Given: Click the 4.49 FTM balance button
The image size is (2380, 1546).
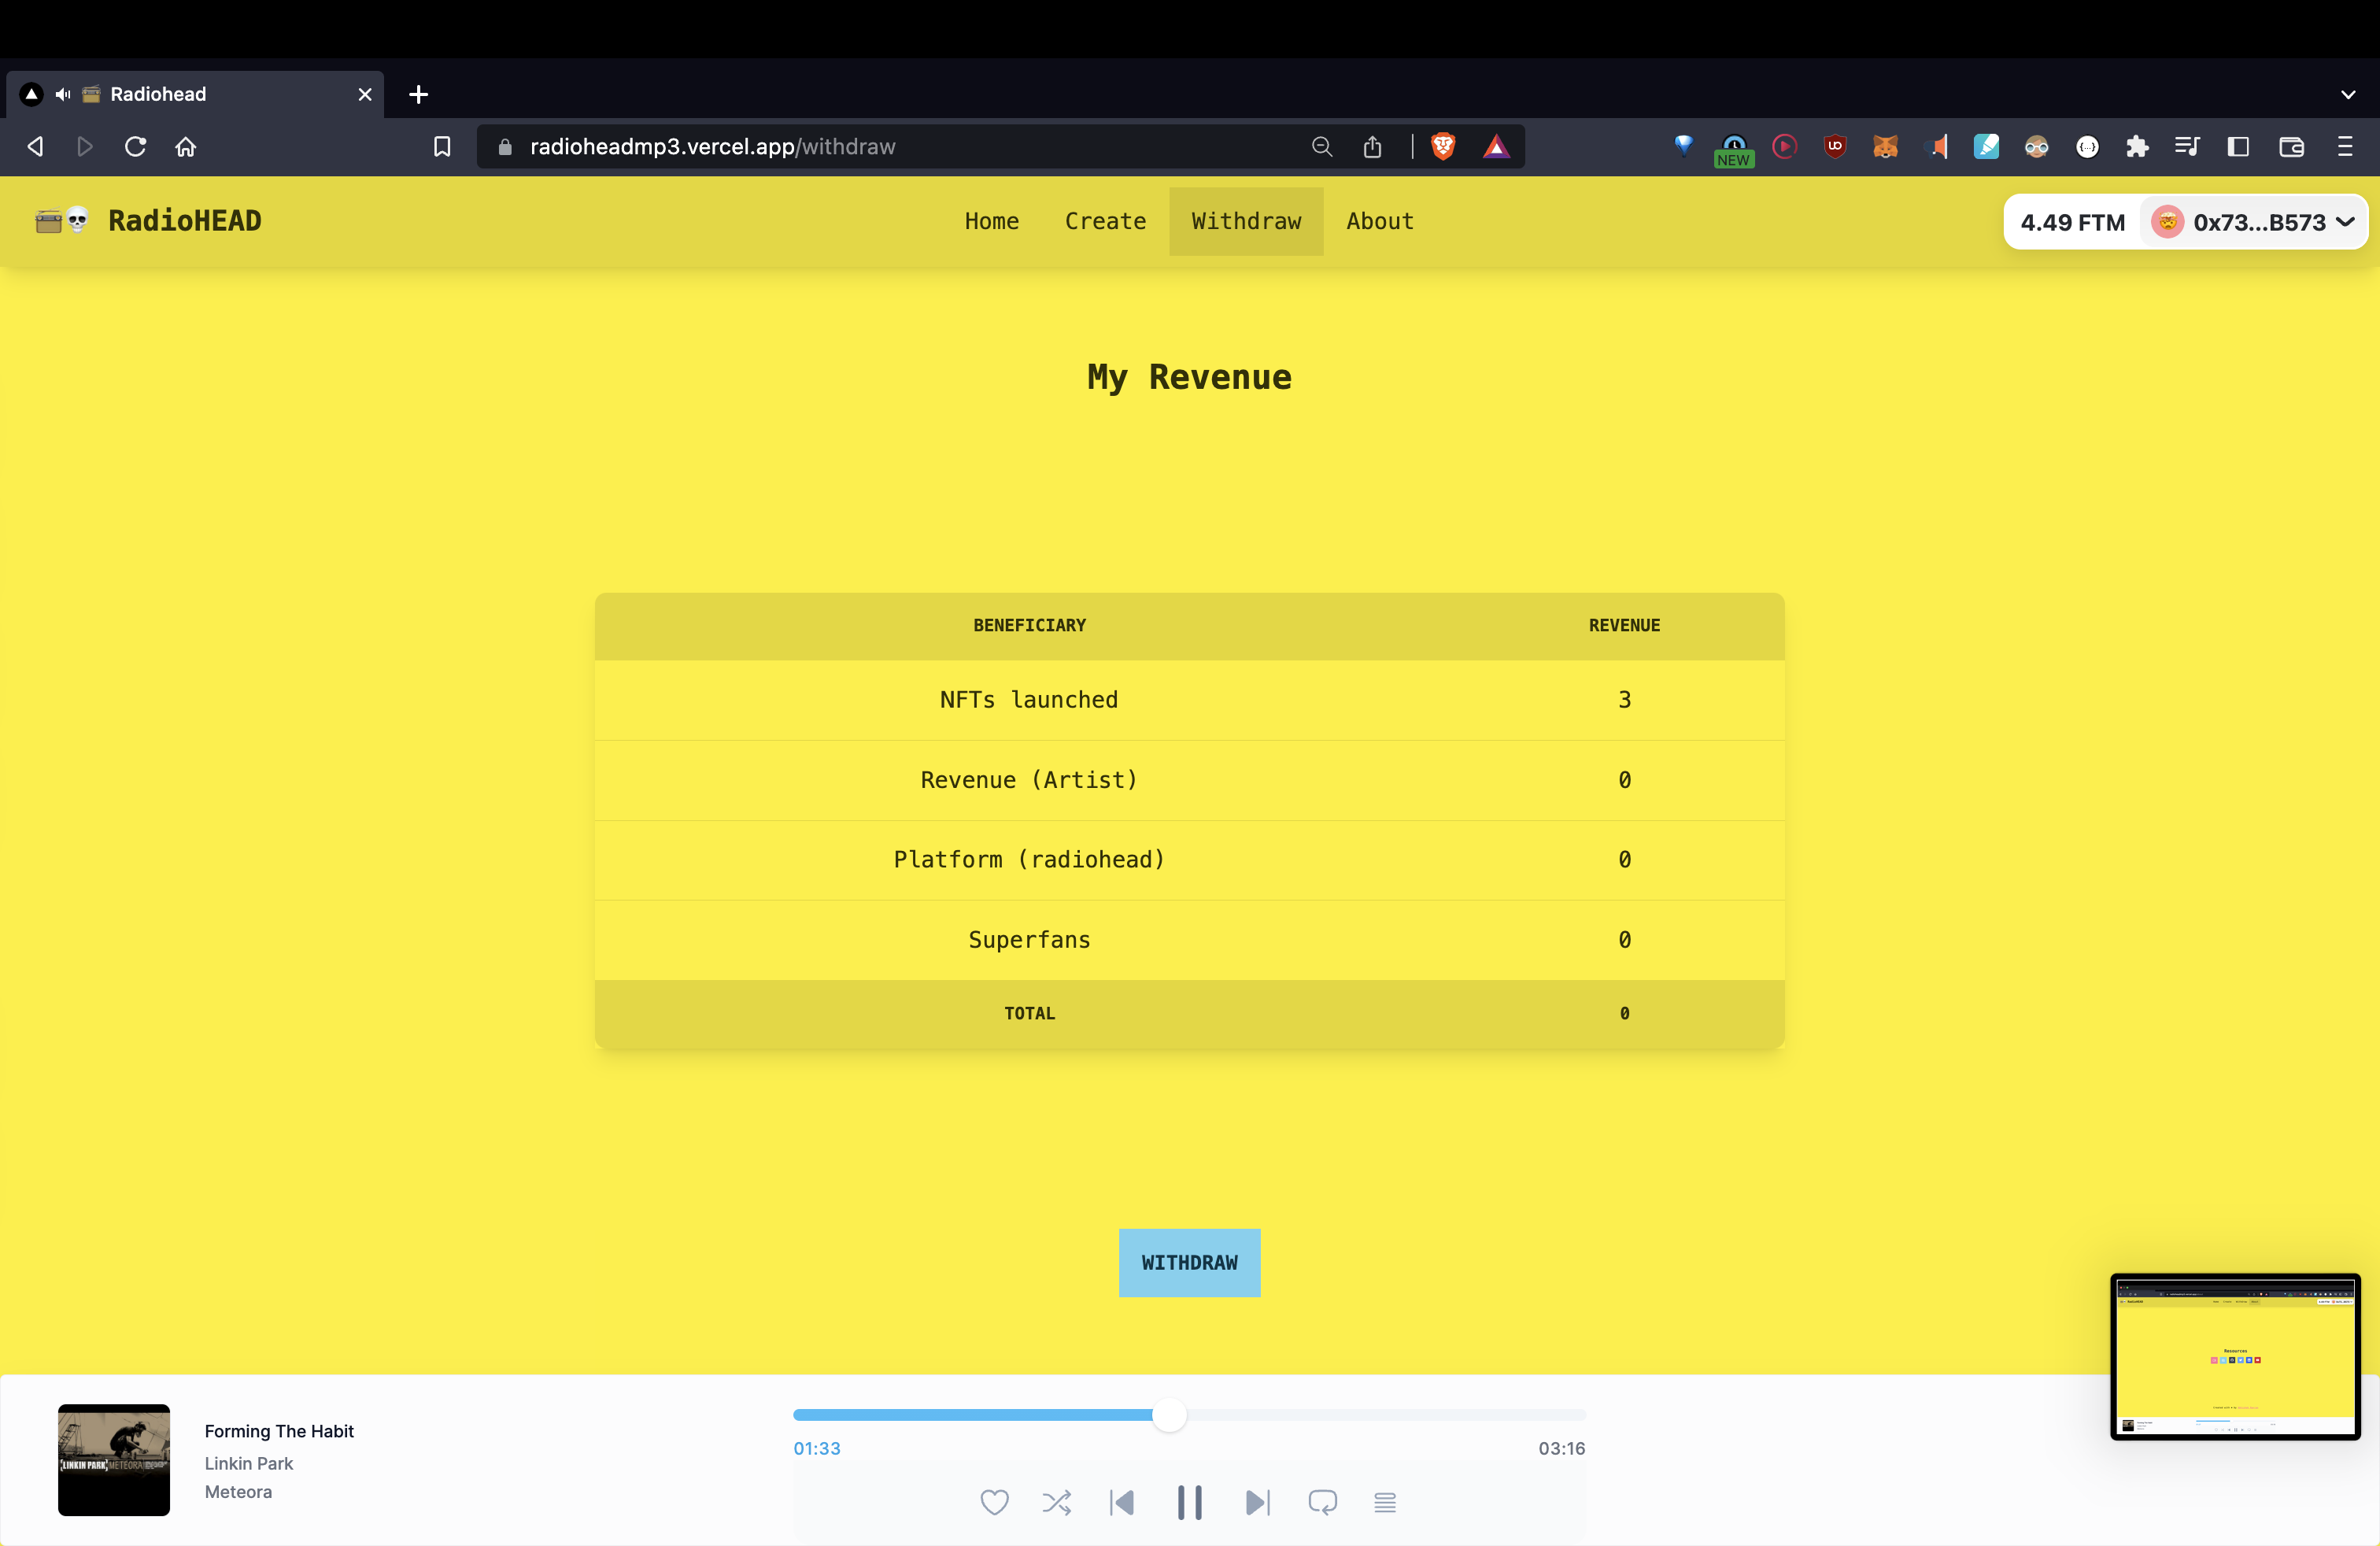Looking at the screenshot, I should click(2072, 222).
